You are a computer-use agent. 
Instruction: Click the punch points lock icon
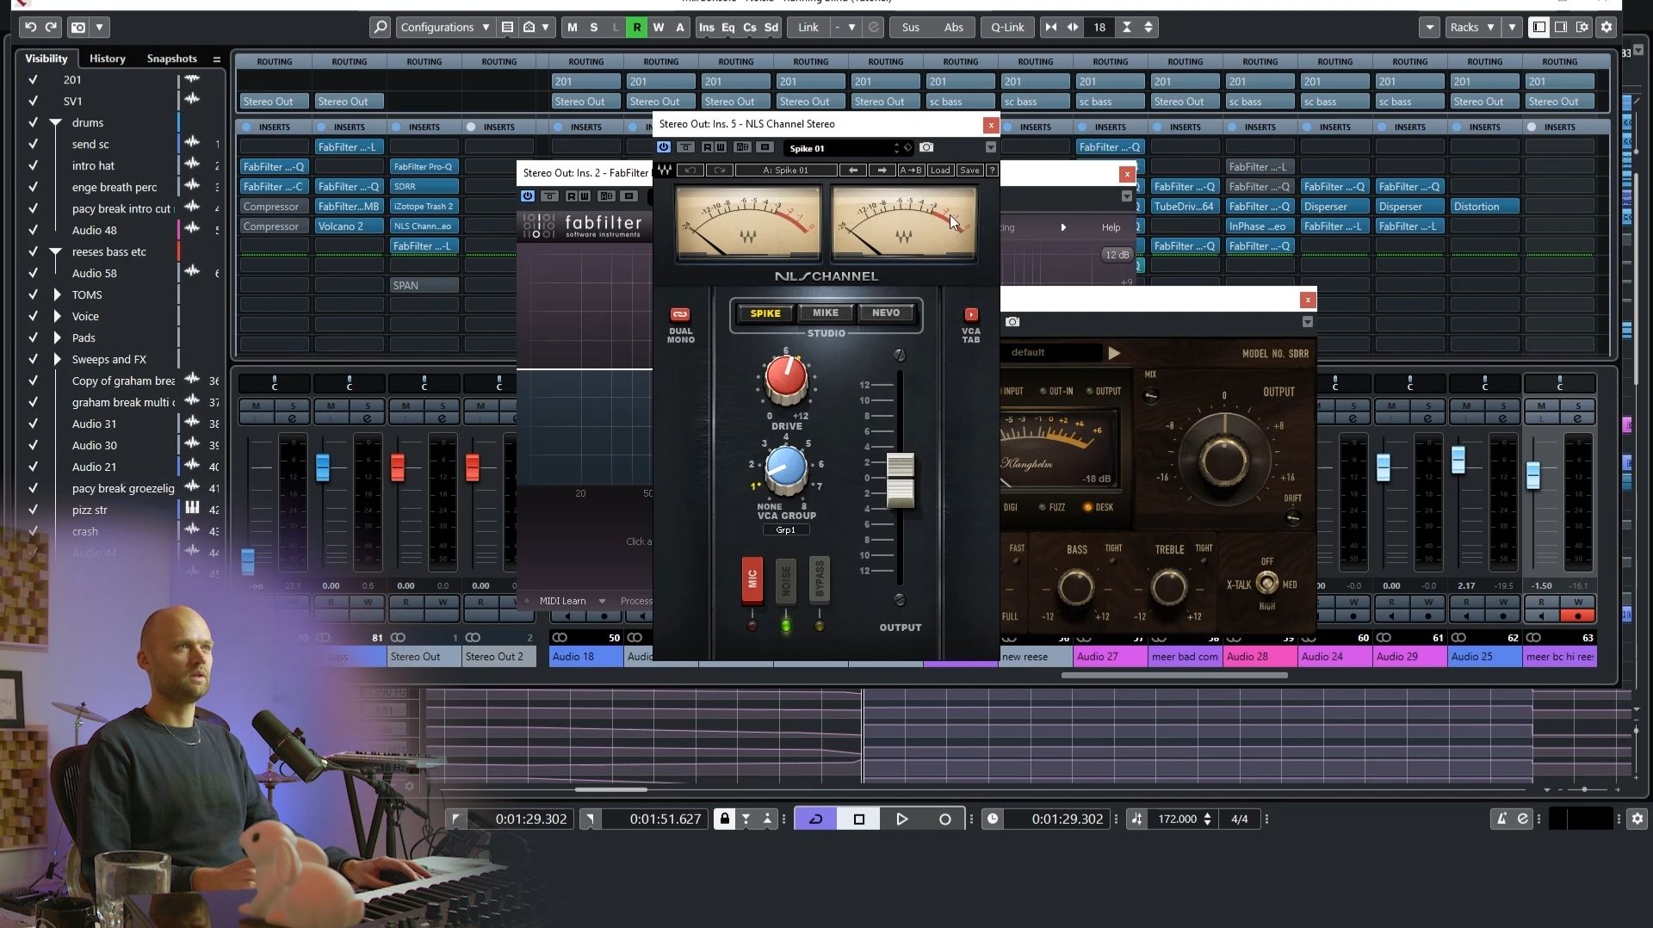click(724, 820)
